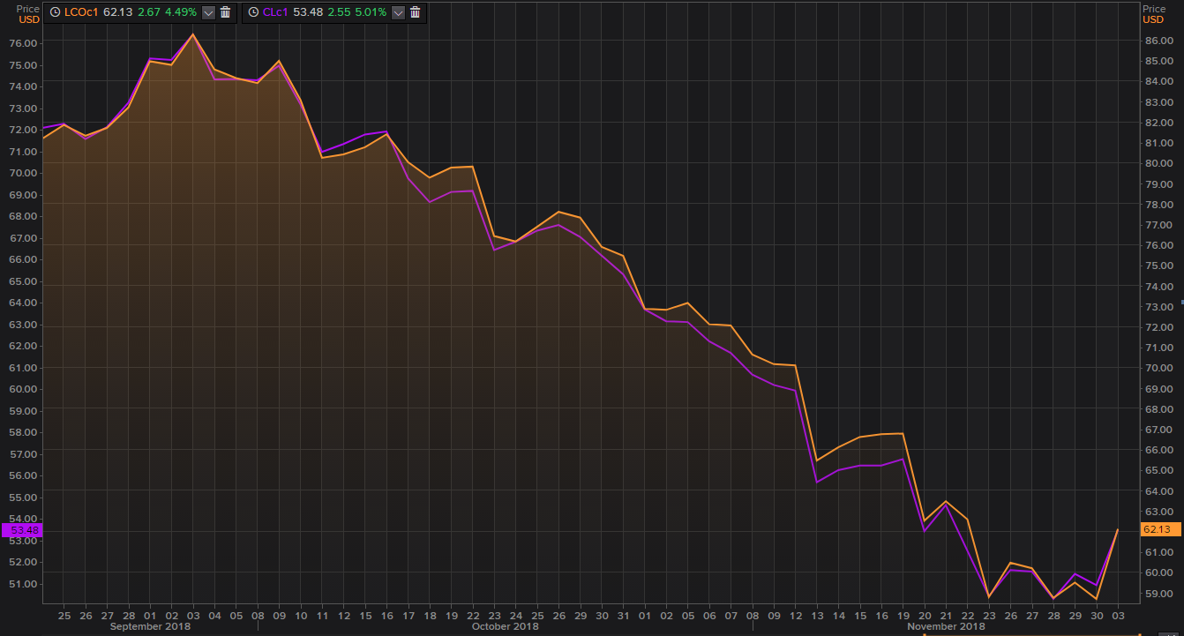Image resolution: width=1184 pixels, height=636 pixels.
Task: Click the clock icon beside LCOc1
Action: click(x=56, y=12)
